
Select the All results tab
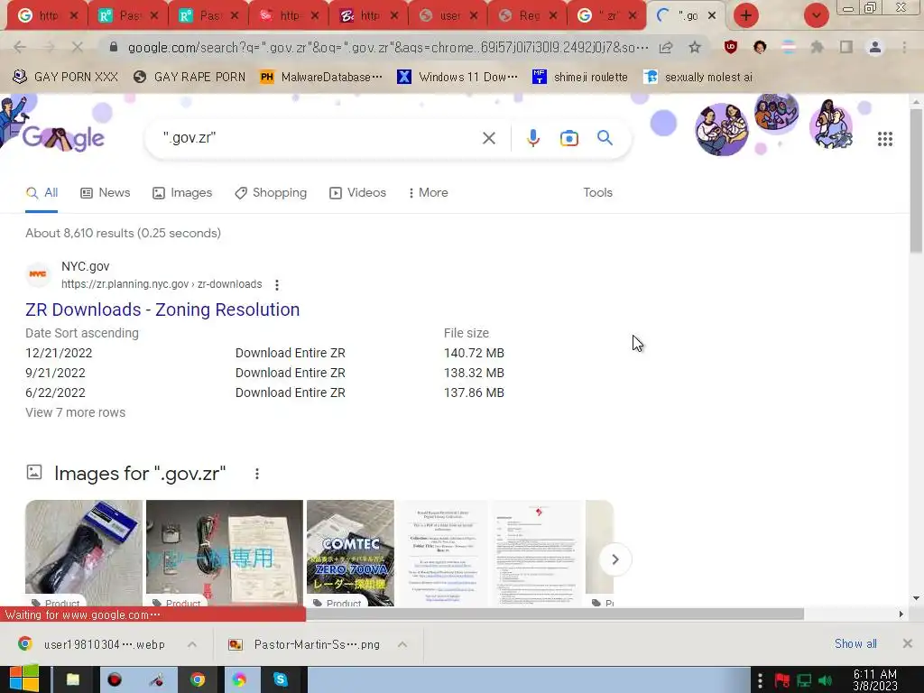(x=42, y=193)
